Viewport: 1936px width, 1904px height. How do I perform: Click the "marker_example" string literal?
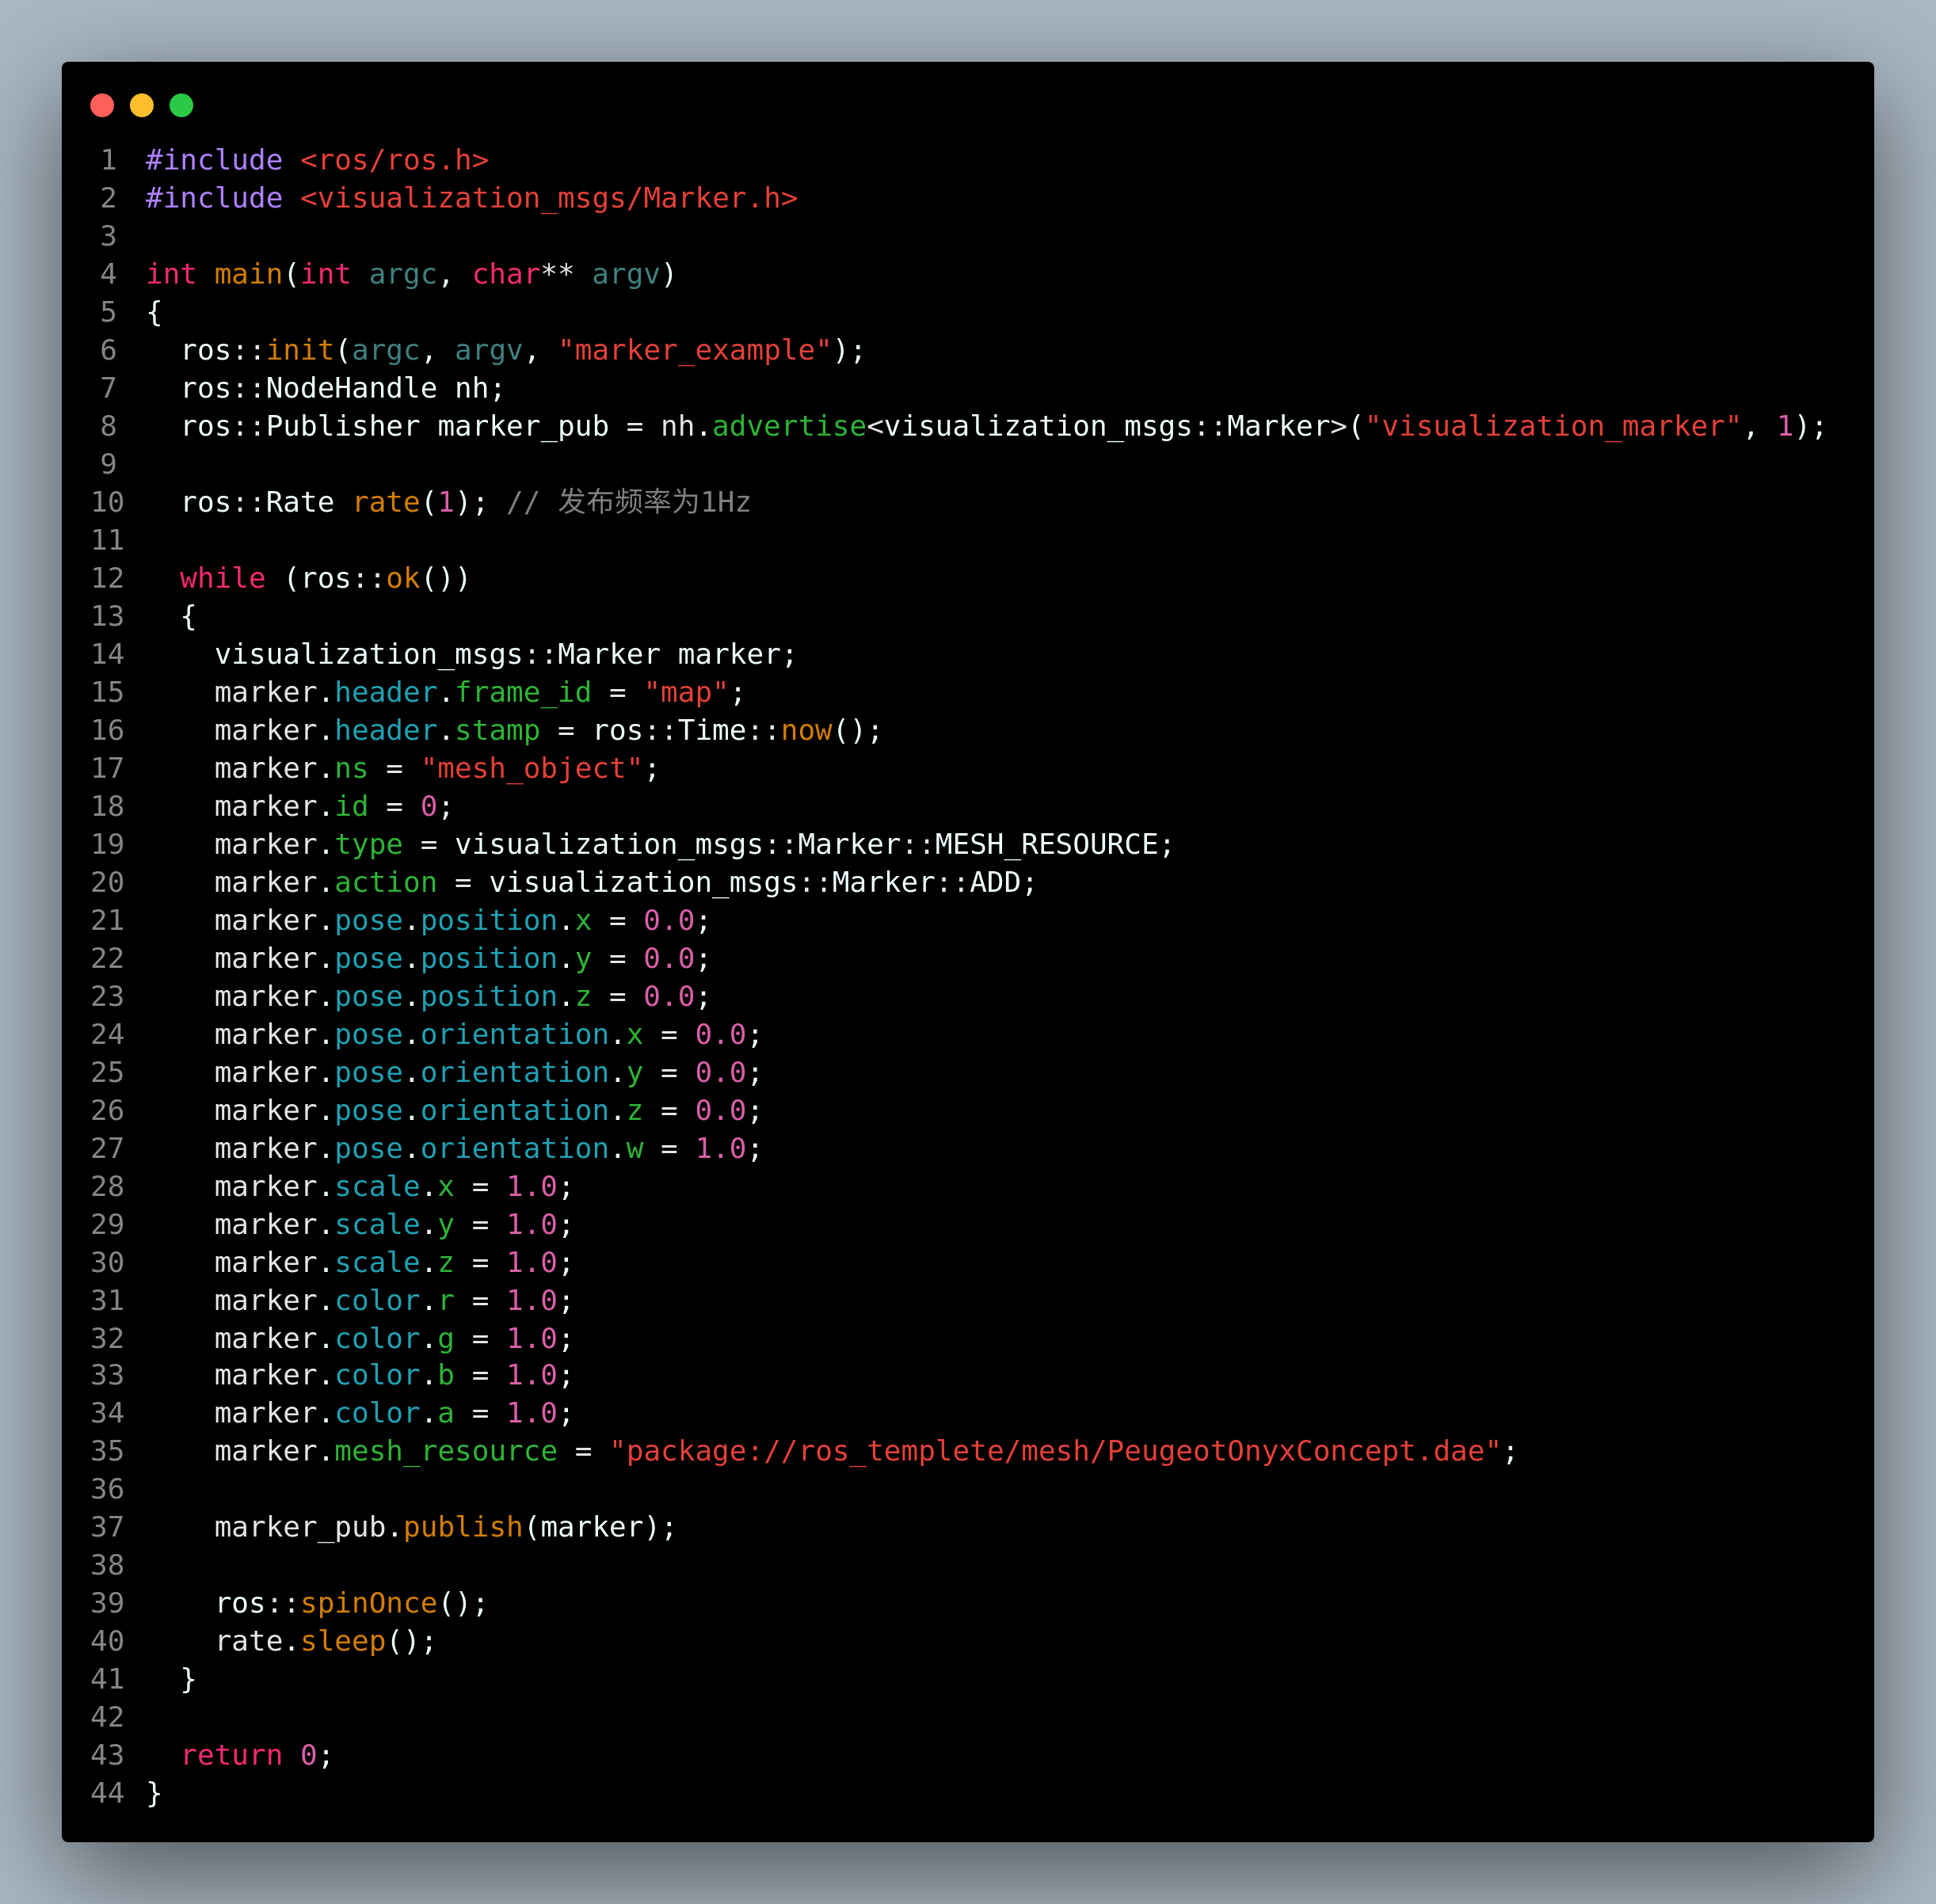click(695, 350)
